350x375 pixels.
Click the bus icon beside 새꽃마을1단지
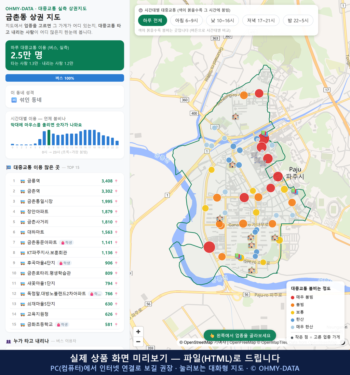coord(23,283)
